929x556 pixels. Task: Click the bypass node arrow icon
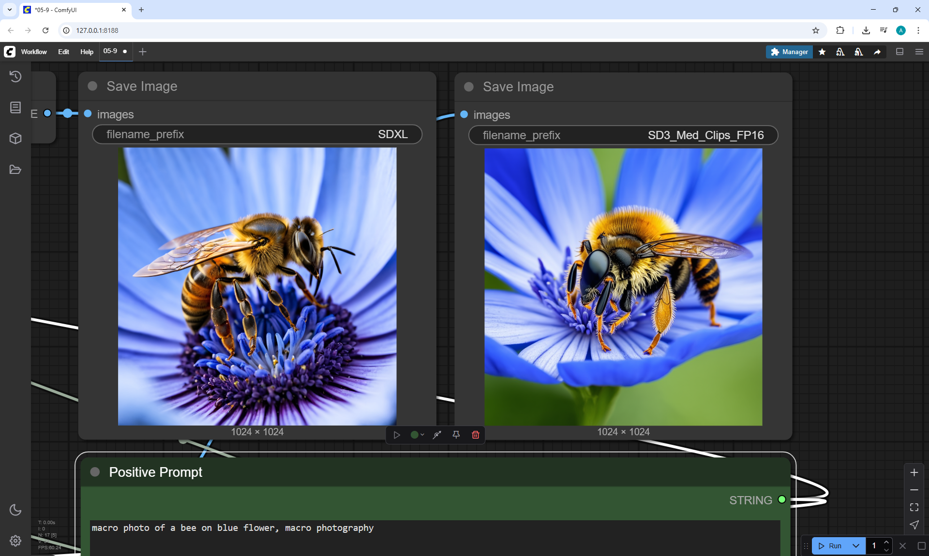[437, 435]
